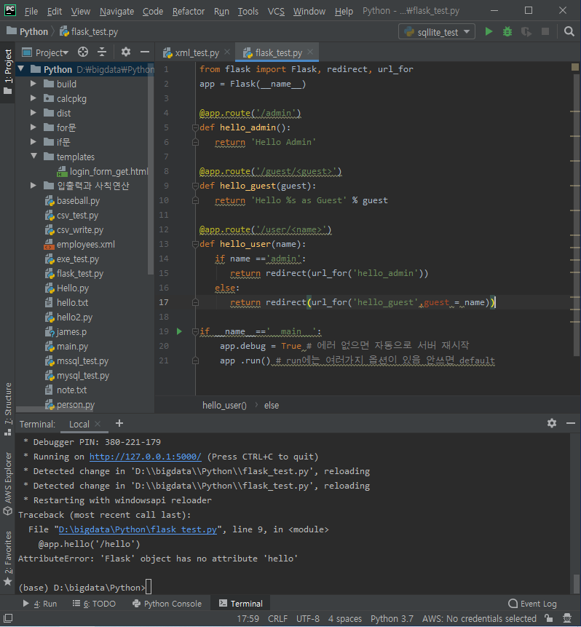Add a new terminal session tab
581x627 pixels.
(119, 423)
